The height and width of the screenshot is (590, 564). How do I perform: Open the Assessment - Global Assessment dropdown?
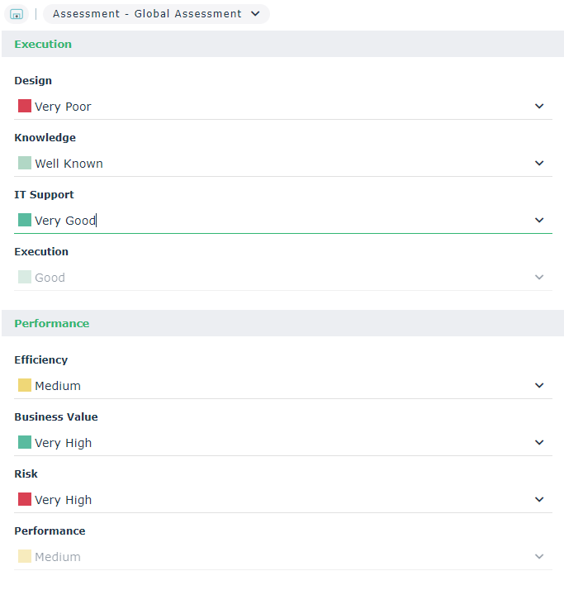(x=156, y=14)
